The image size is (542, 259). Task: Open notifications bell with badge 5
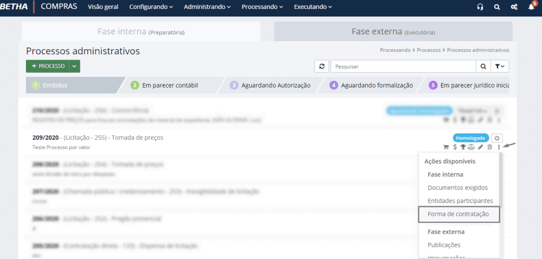coord(532,6)
